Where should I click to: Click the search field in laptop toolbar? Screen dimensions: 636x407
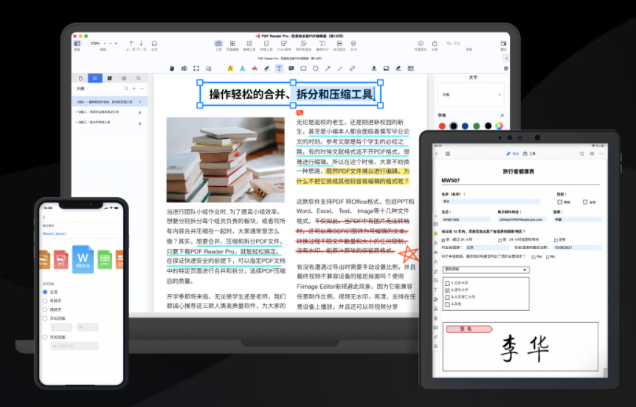point(469,43)
